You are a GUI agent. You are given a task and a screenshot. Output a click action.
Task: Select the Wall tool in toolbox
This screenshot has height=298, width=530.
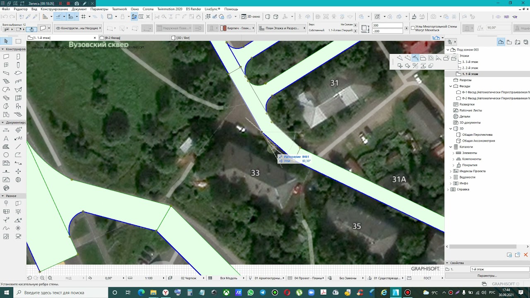[x=6, y=57]
